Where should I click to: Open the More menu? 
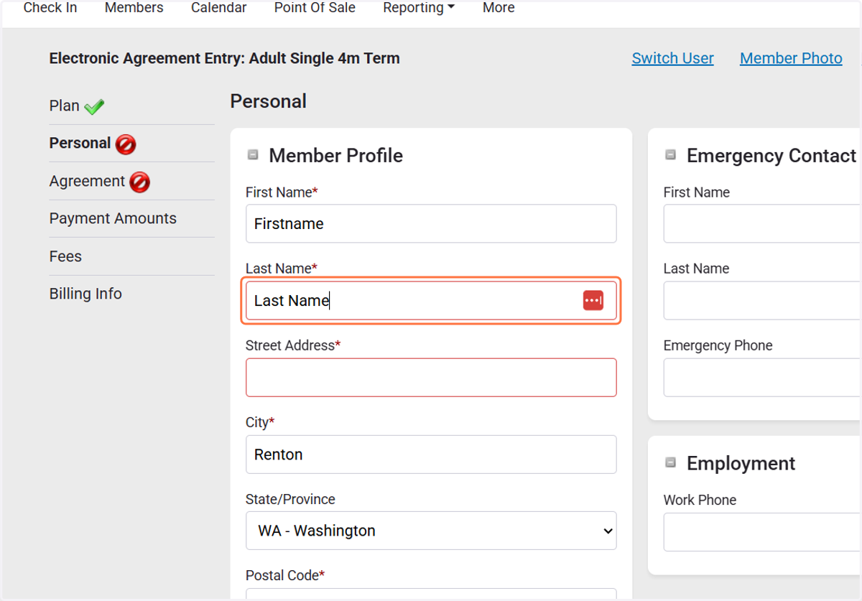499,8
